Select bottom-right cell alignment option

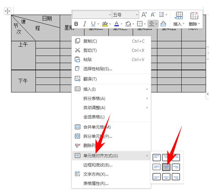(x=176, y=177)
